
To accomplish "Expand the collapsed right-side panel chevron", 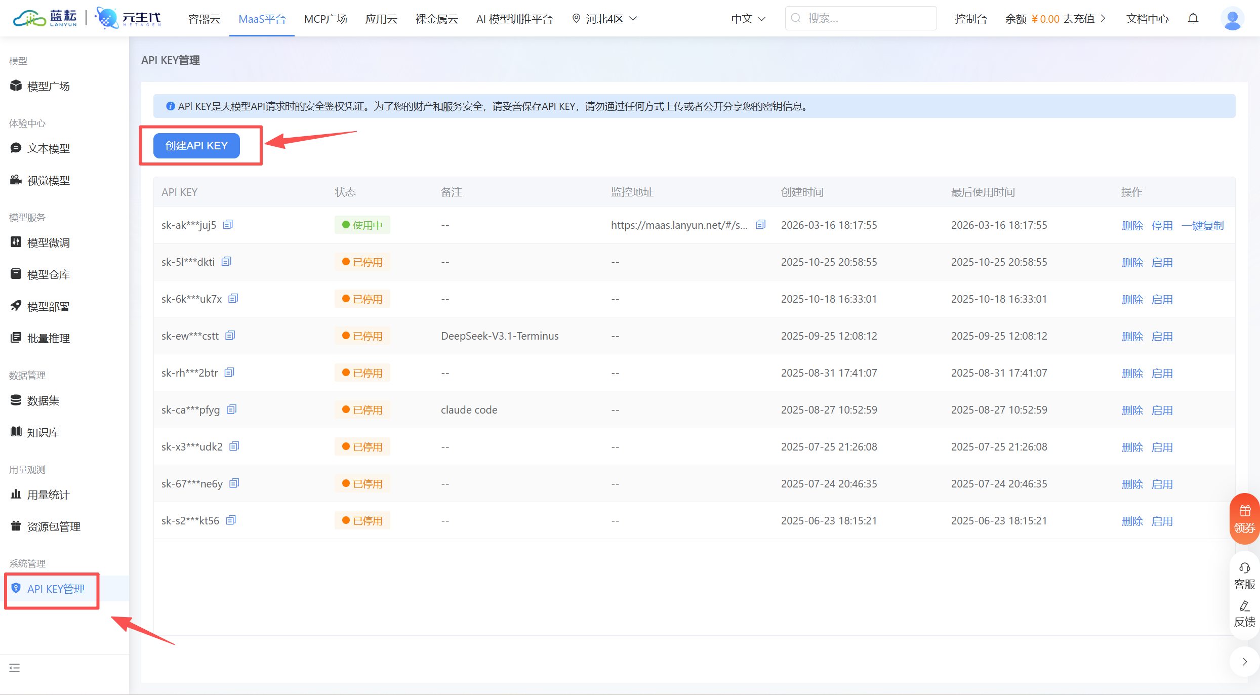I will (1245, 661).
